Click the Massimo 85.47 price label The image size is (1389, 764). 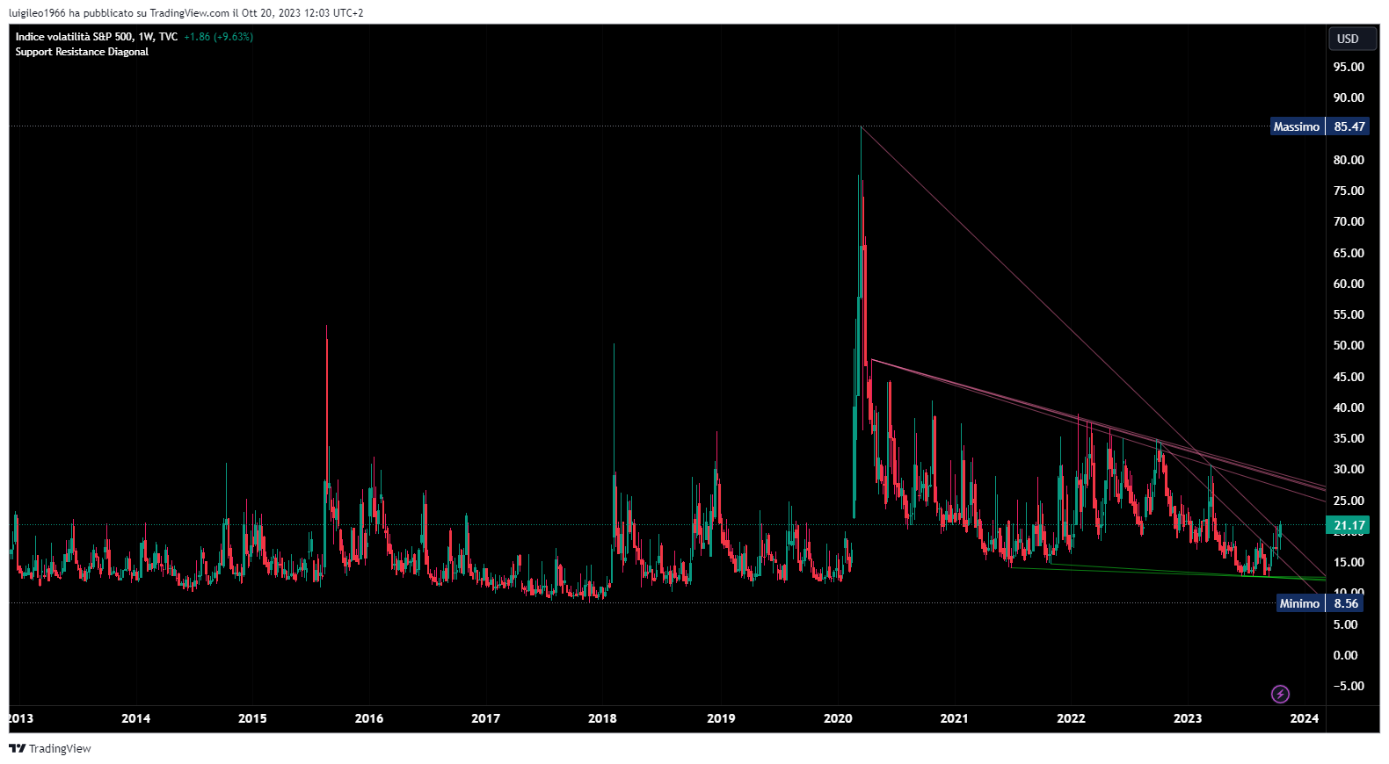[x=1320, y=126]
